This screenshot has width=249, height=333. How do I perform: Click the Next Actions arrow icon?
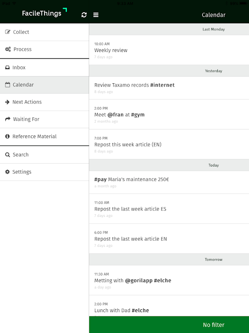[x=7, y=102]
